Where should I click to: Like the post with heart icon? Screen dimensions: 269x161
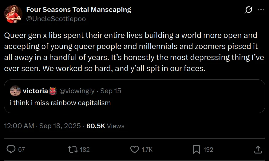(135, 149)
